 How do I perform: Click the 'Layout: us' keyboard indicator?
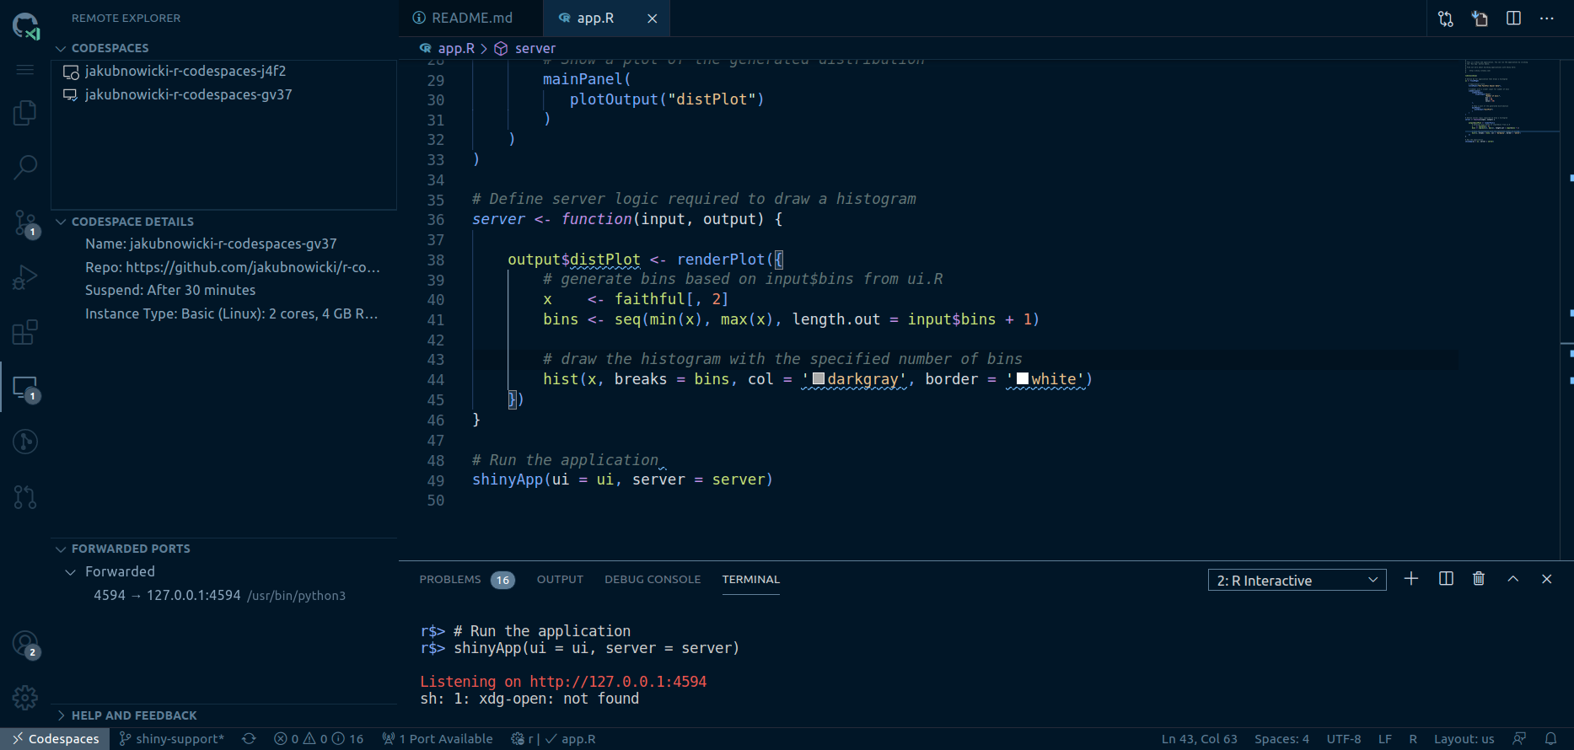point(1464,739)
